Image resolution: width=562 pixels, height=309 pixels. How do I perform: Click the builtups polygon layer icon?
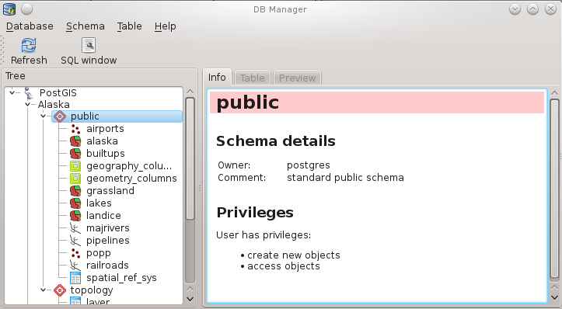(75, 154)
